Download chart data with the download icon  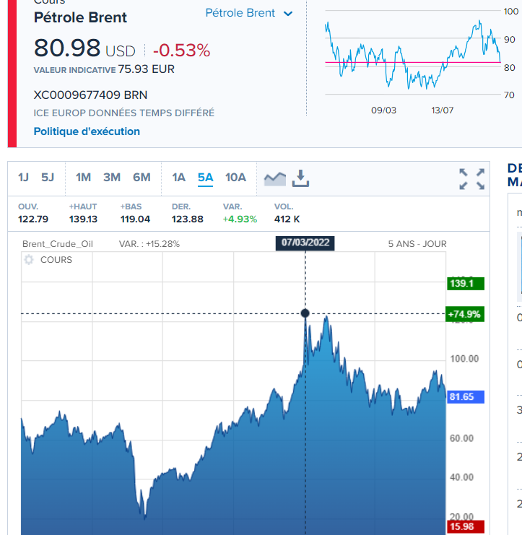click(x=300, y=178)
